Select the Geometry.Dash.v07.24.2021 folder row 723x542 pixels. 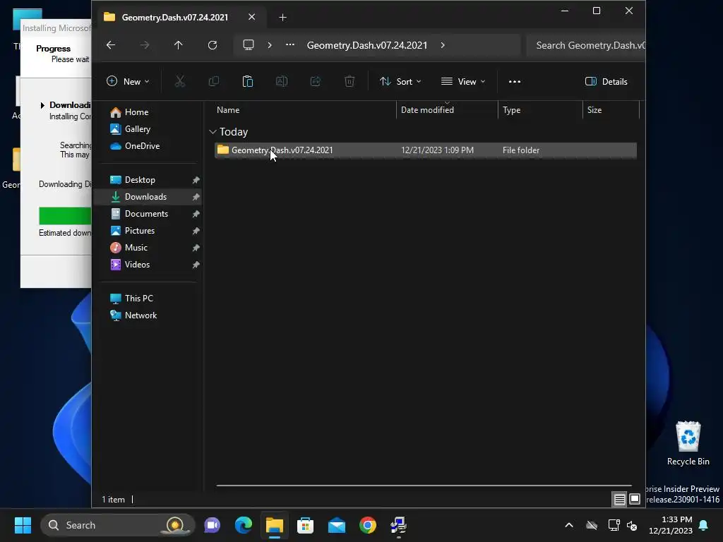[426, 150]
